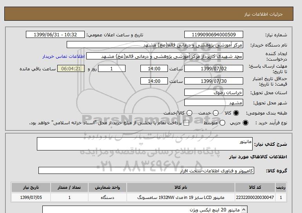The width and height of the screenshot is (302, 213).
Task: Click price validity date 1399/07/30
Action: [214, 81]
